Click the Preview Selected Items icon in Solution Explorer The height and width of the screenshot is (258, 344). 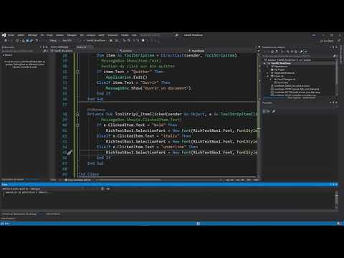tap(305, 52)
